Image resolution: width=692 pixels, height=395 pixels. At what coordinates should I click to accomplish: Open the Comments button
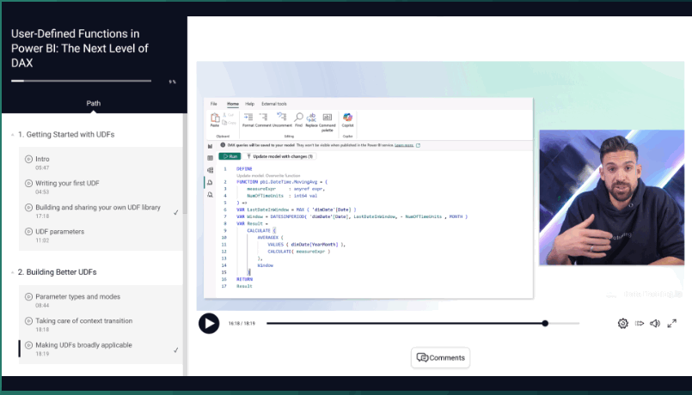tap(440, 357)
